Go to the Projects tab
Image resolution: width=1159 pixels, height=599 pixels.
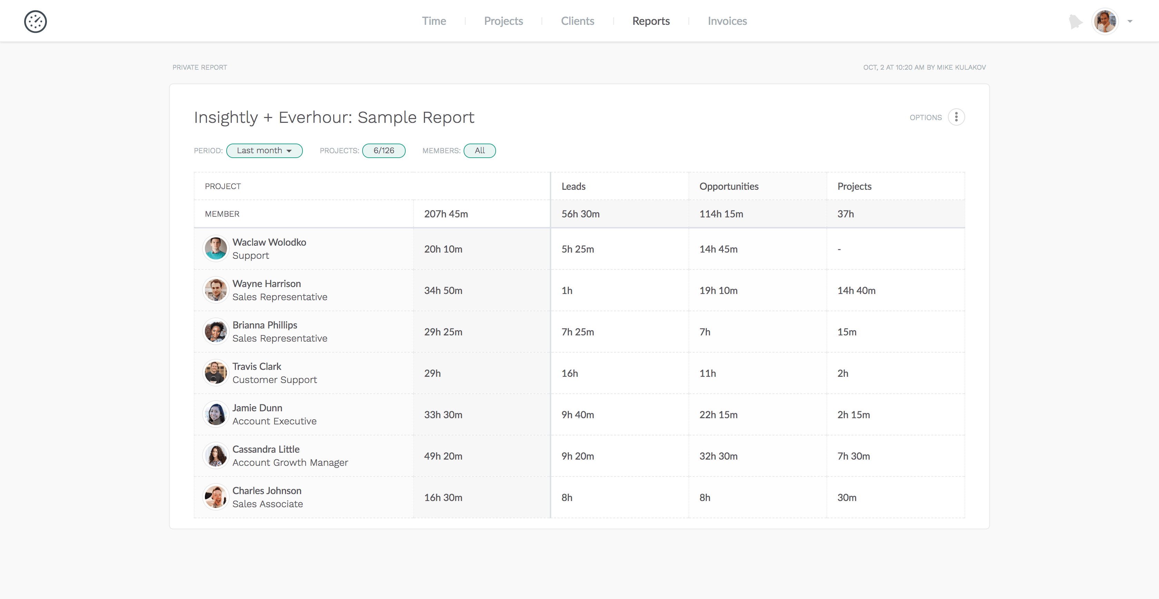point(504,21)
